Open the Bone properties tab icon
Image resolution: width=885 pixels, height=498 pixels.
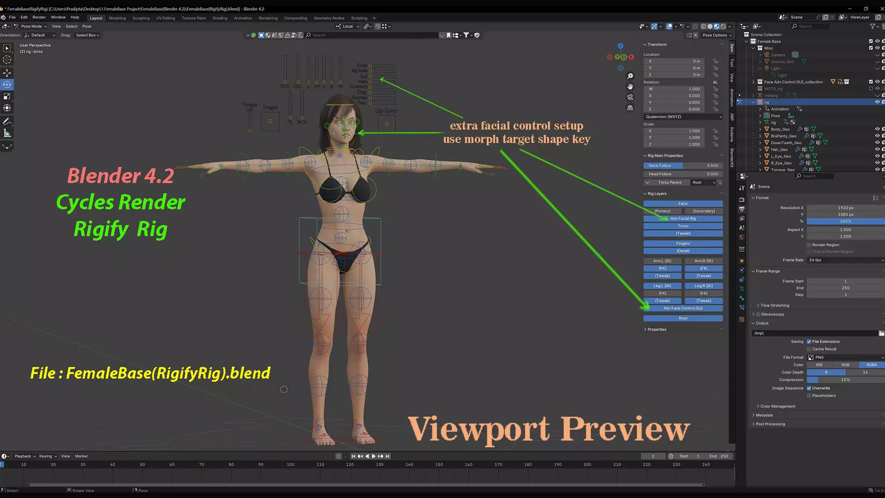[742, 298]
